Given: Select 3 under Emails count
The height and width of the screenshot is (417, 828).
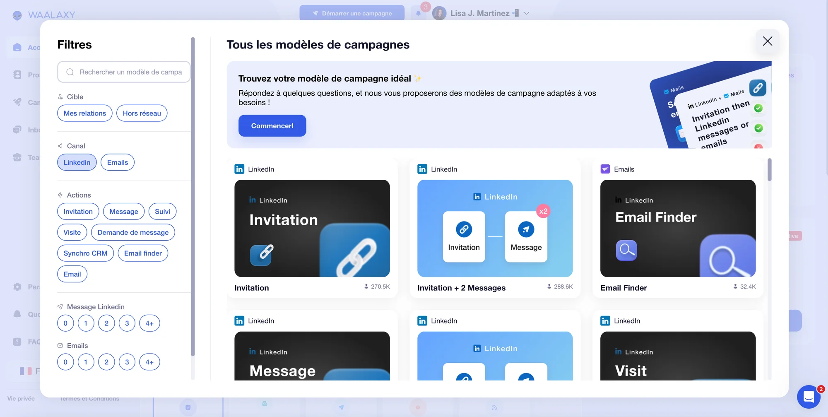Looking at the screenshot, I should (127, 362).
